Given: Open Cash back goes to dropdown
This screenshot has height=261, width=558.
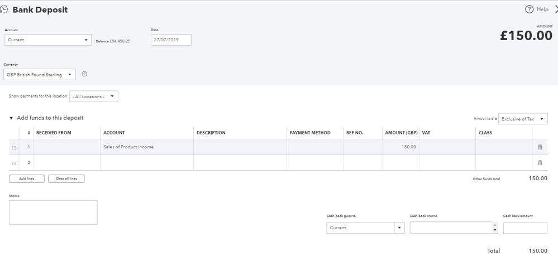Looking at the screenshot, I should [x=365, y=228].
